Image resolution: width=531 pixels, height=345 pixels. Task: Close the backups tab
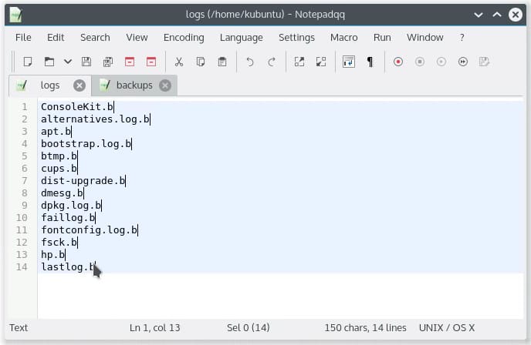pos(165,85)
